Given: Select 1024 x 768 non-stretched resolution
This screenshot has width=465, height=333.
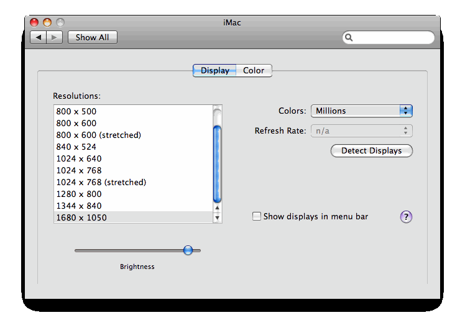Looking at the screenshot, I should [134, 171].
